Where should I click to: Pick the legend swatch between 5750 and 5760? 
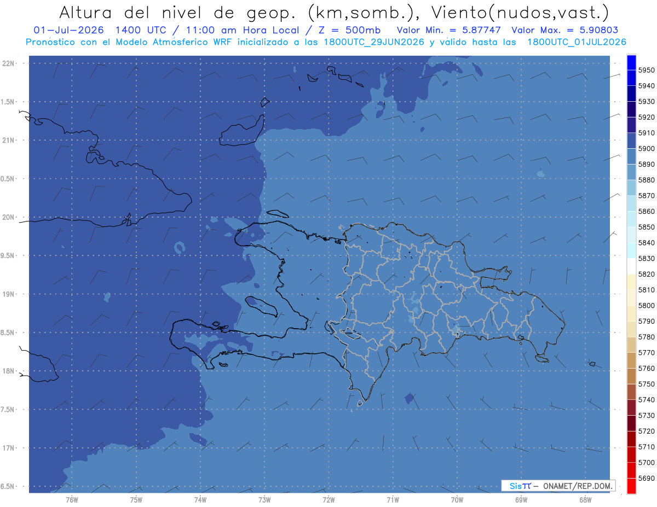click(x=631, y=376)
